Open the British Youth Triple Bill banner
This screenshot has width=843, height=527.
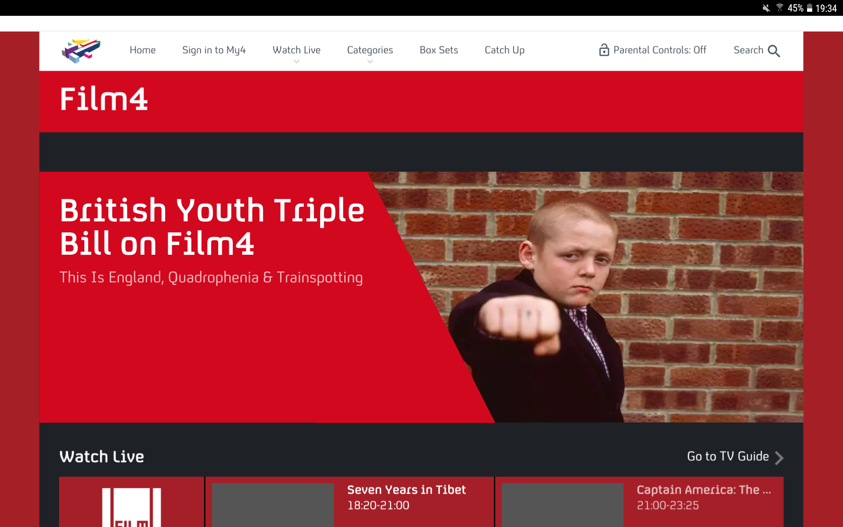coord(421,297)
